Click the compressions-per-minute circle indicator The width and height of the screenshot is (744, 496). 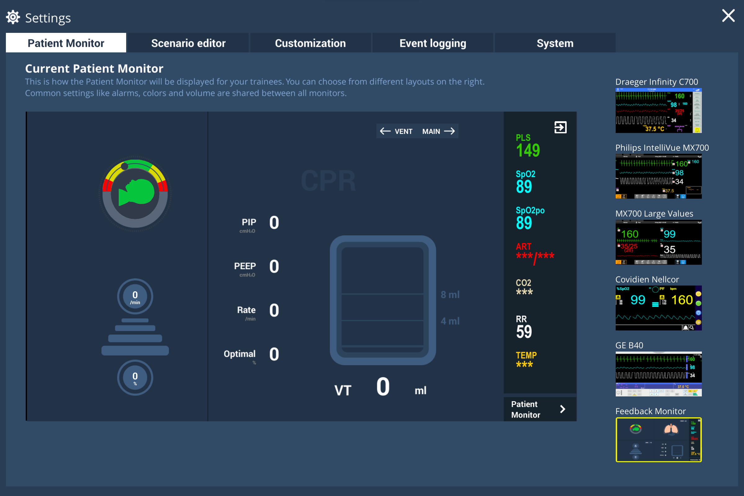point(135,296)
